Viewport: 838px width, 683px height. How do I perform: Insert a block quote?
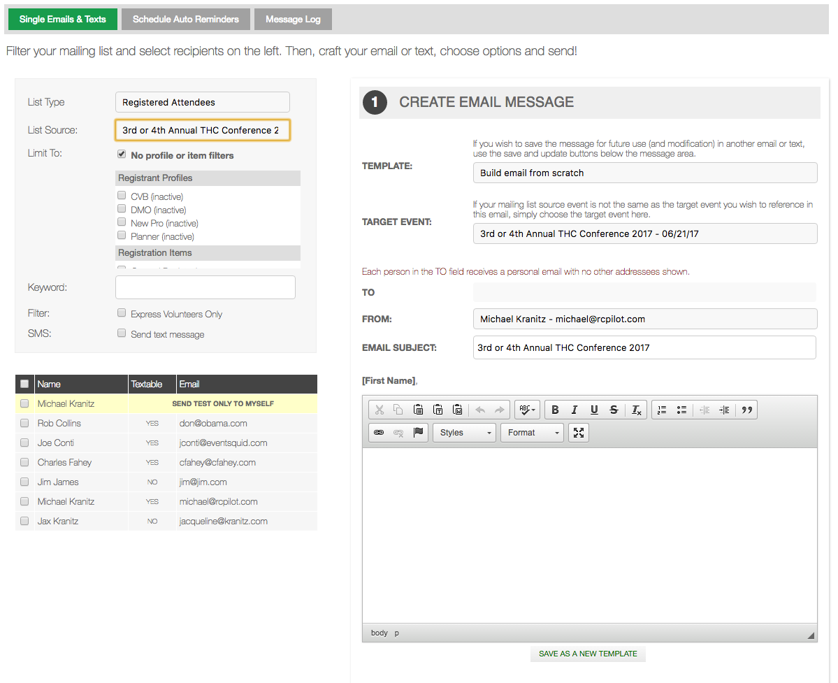(x=746, y=410)
